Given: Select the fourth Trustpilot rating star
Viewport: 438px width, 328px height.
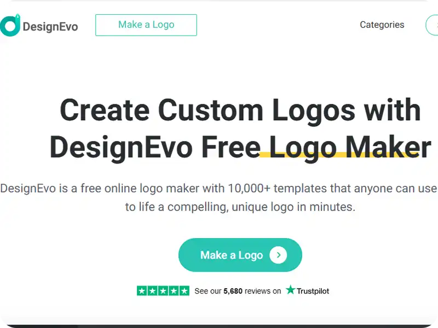Looking at the screenshot, I should (174, 291).
